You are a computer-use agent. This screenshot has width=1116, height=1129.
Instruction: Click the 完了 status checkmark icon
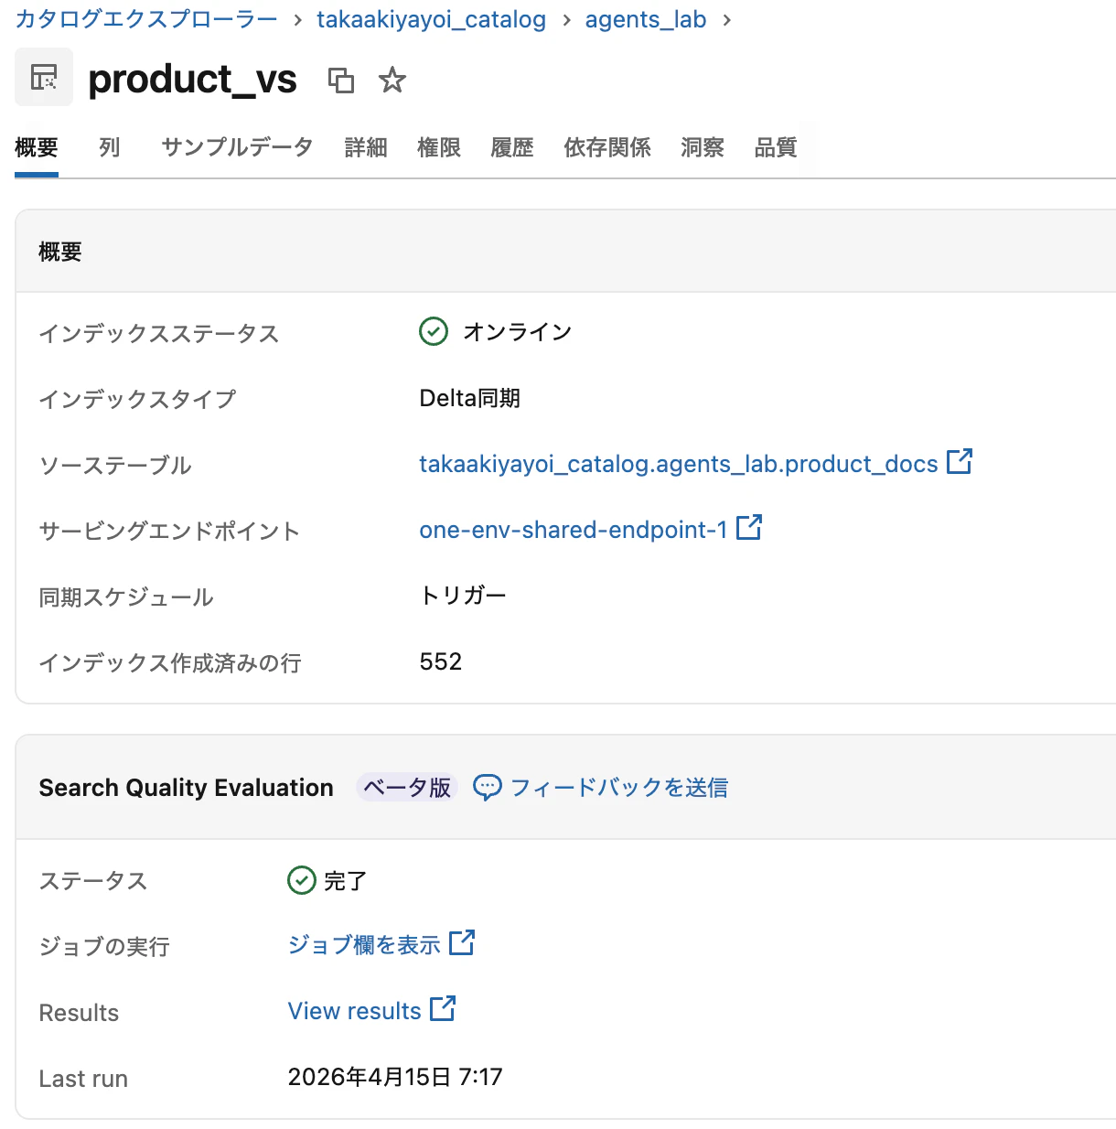pyautogui.click(x=301, y=880)
